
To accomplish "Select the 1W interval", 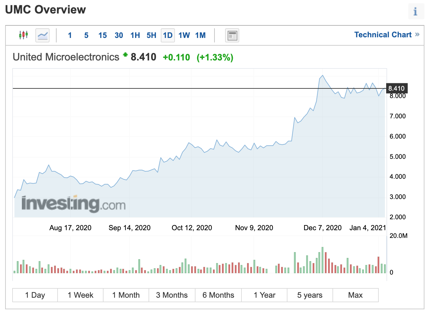I will click(184, 35).
